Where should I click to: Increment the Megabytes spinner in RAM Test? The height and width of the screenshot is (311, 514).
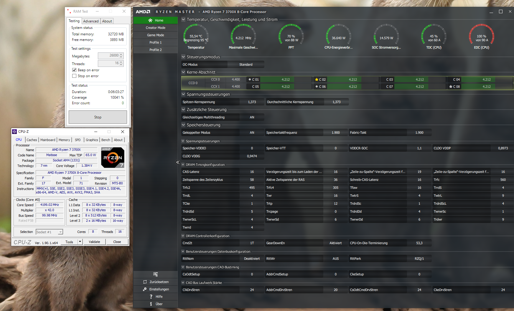121,54
